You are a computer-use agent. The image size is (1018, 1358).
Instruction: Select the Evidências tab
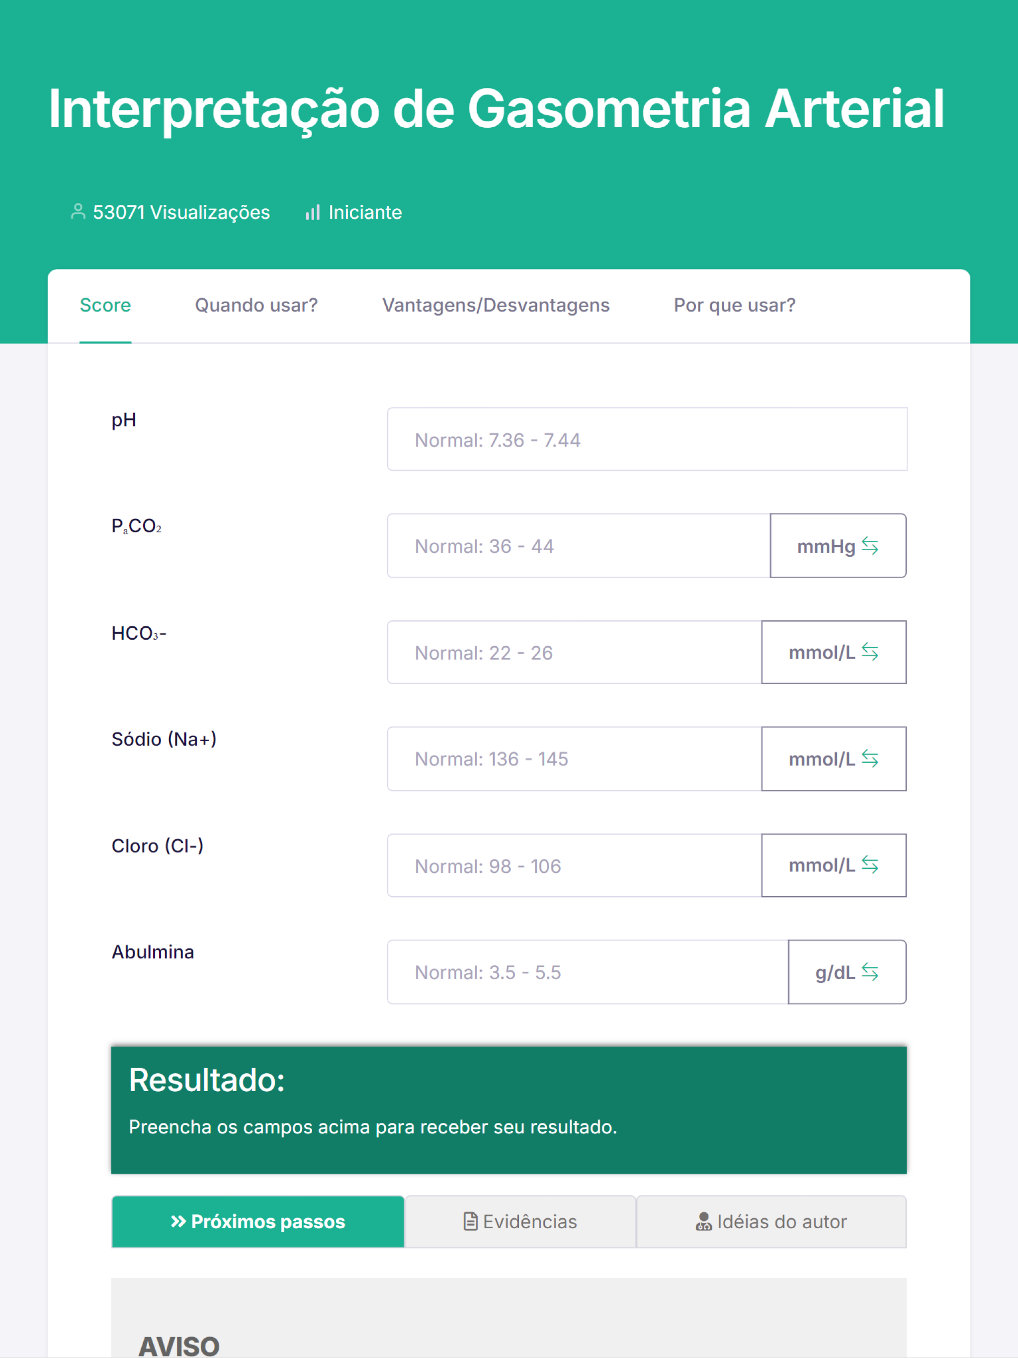click(x=520, y=1222)
